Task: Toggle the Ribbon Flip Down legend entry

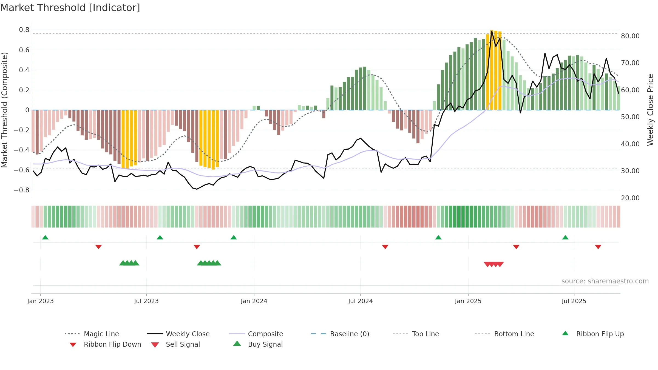Action: point(105,344)
